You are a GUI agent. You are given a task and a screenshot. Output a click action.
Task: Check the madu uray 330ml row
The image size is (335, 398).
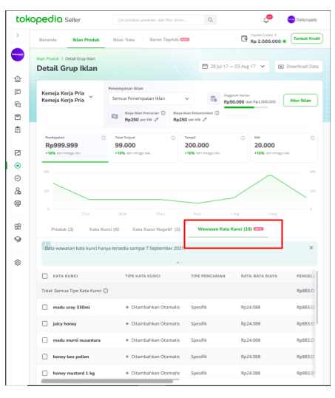click(x=45, y=307)
